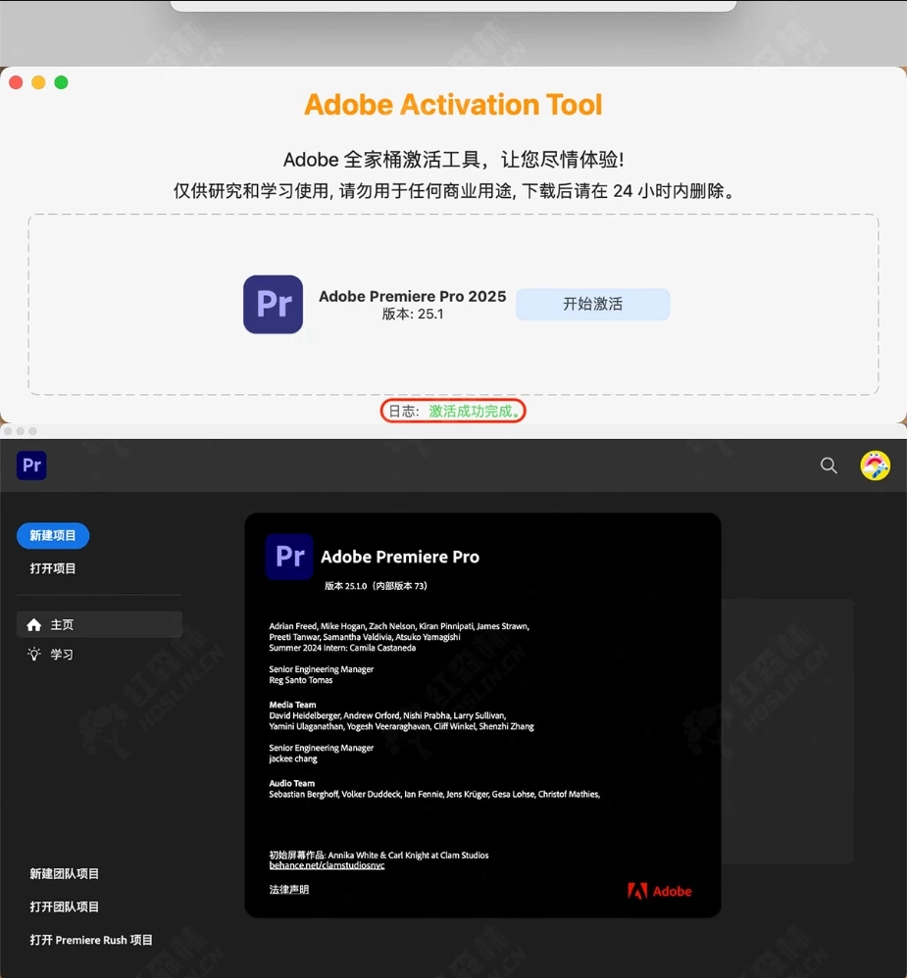Click 打开团队项目 in the sidebar

pos(65,906)
